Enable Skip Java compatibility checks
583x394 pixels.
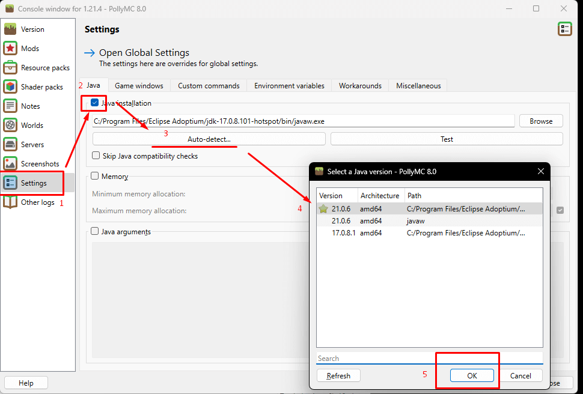click(x=96, y=156)
